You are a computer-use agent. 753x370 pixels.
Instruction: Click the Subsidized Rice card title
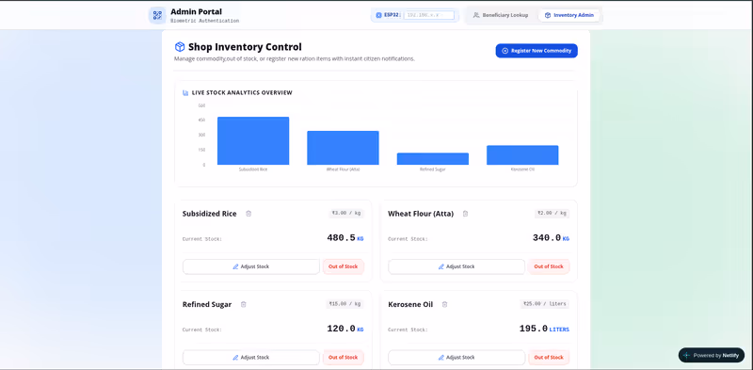point(209,214)
